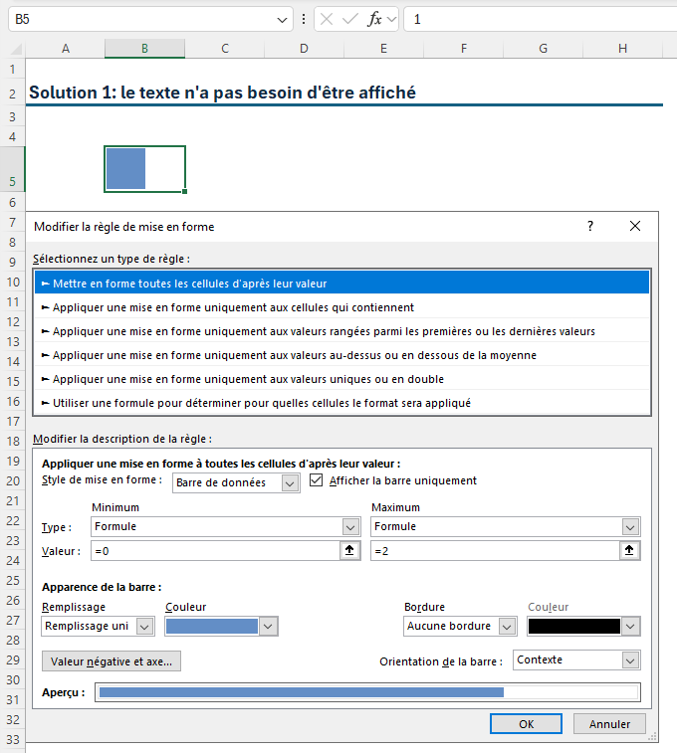This screenshot has width=677, height=753.
Task: Toggle the 'Afficher la barre uniquement' checkbox
Action: (318, 480)
